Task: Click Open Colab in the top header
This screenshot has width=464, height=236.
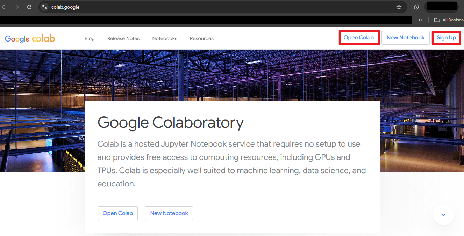Action: (359, 38)
